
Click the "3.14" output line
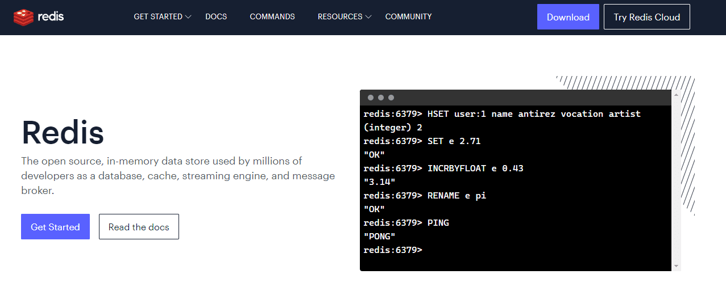pos(379,182)
